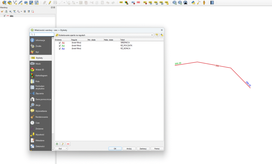Toggle visibility of the siec layer
272x164 pixels.
pos(5,16)
